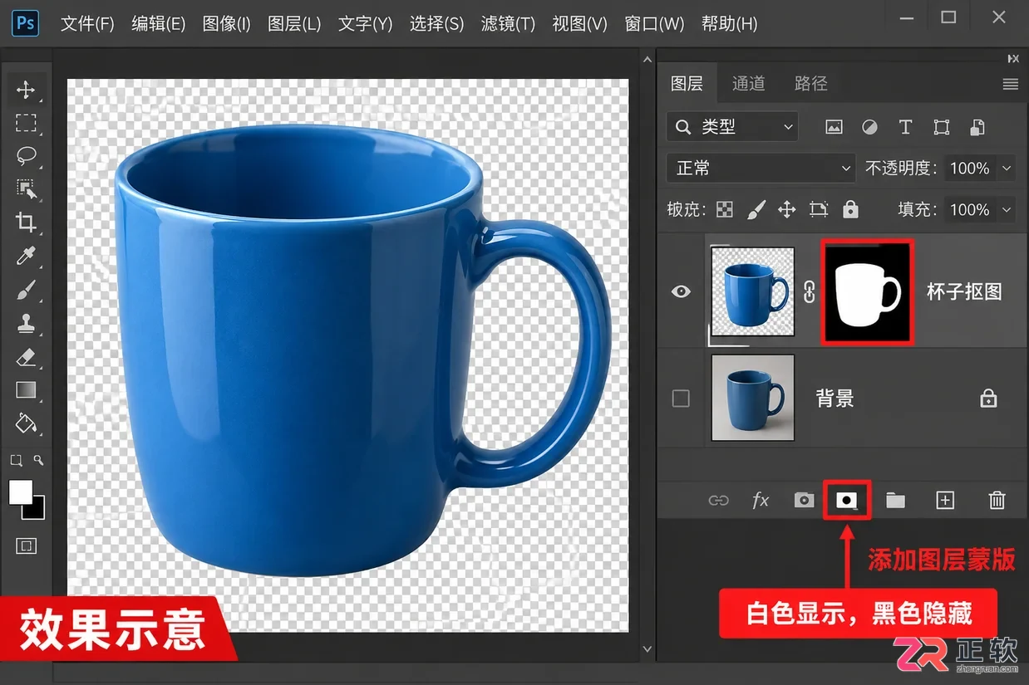Click the adjustment layer camera icon
This screenshot has height=685, width=1029.
(803, 500)
